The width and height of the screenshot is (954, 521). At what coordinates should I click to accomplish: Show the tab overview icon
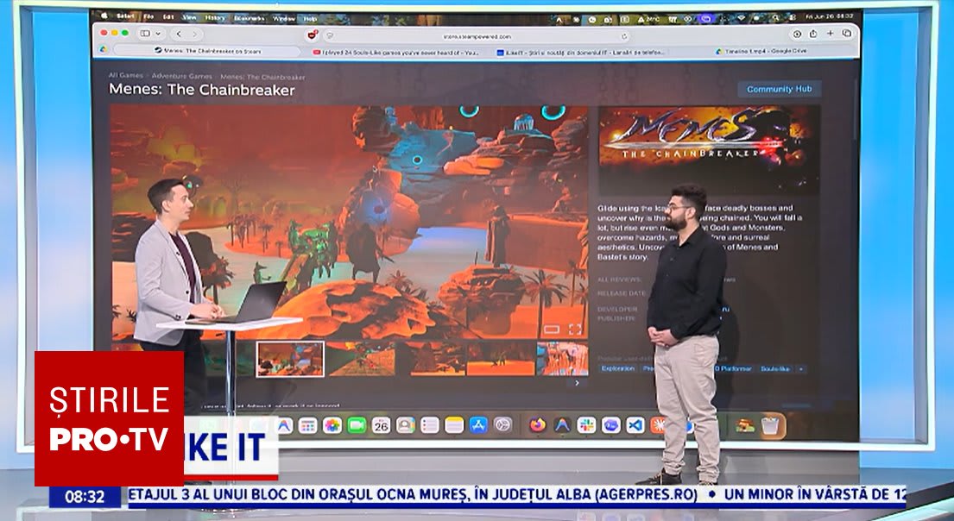point(846,34)
